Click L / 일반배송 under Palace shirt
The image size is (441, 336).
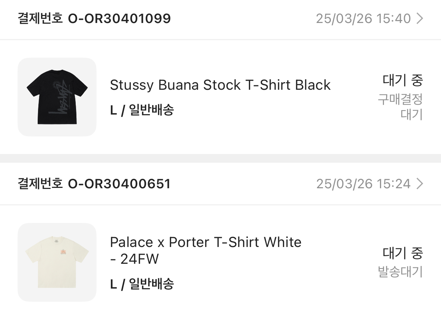(x=142, y=284)
